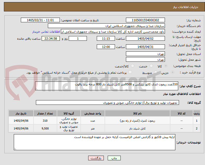Select the کالا radio button
Screen dimensions: 205x165
(x=166, y=66)
